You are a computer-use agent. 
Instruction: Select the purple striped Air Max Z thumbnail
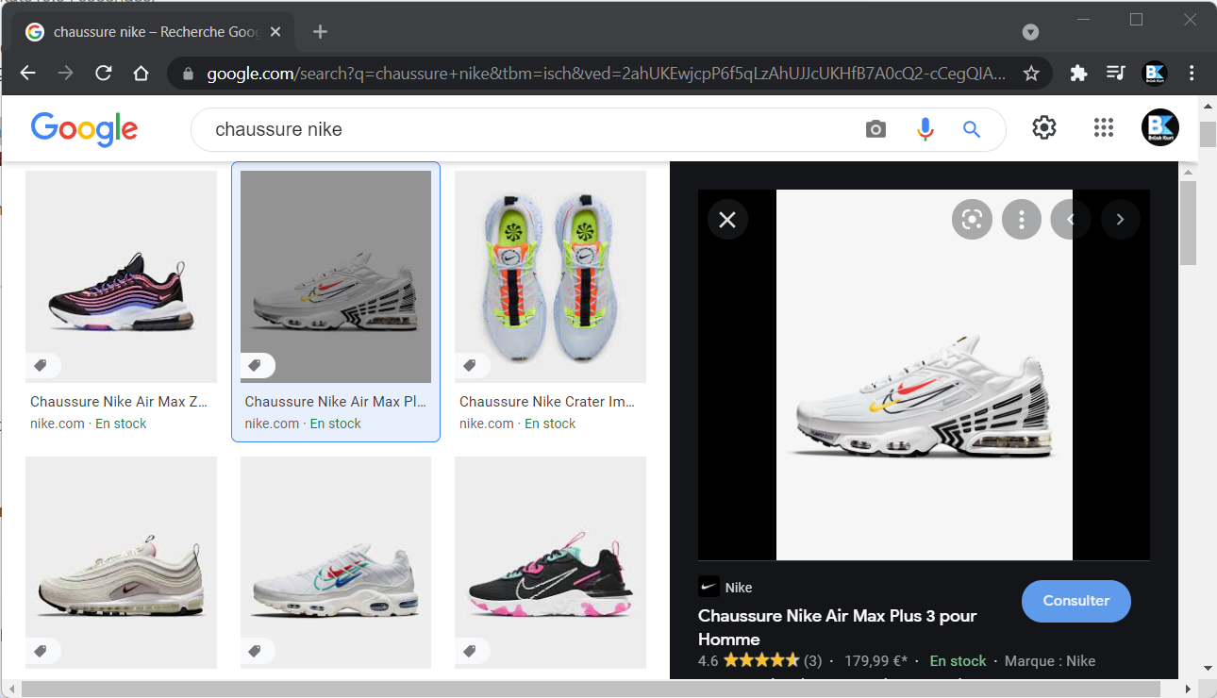coord(121,276)
